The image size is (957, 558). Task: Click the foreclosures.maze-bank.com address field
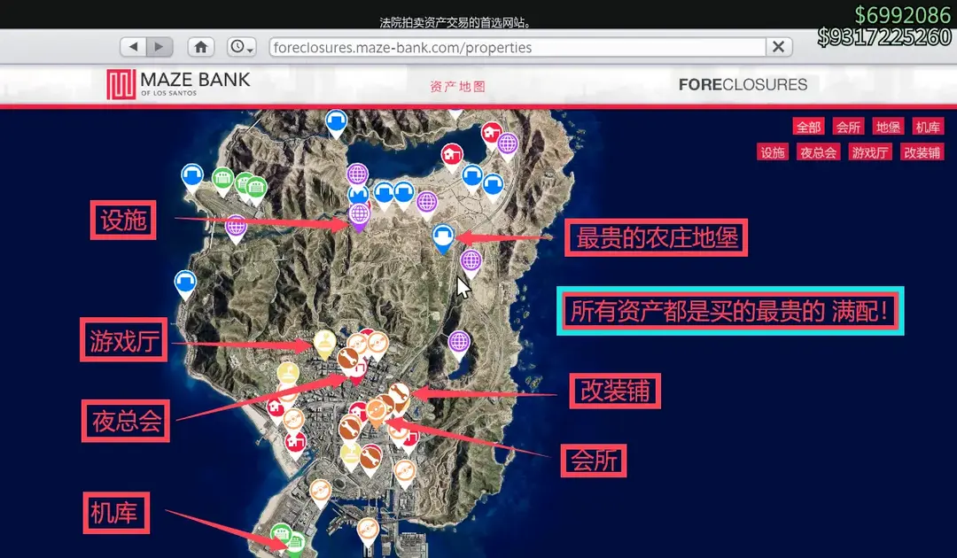click(514, 47)
